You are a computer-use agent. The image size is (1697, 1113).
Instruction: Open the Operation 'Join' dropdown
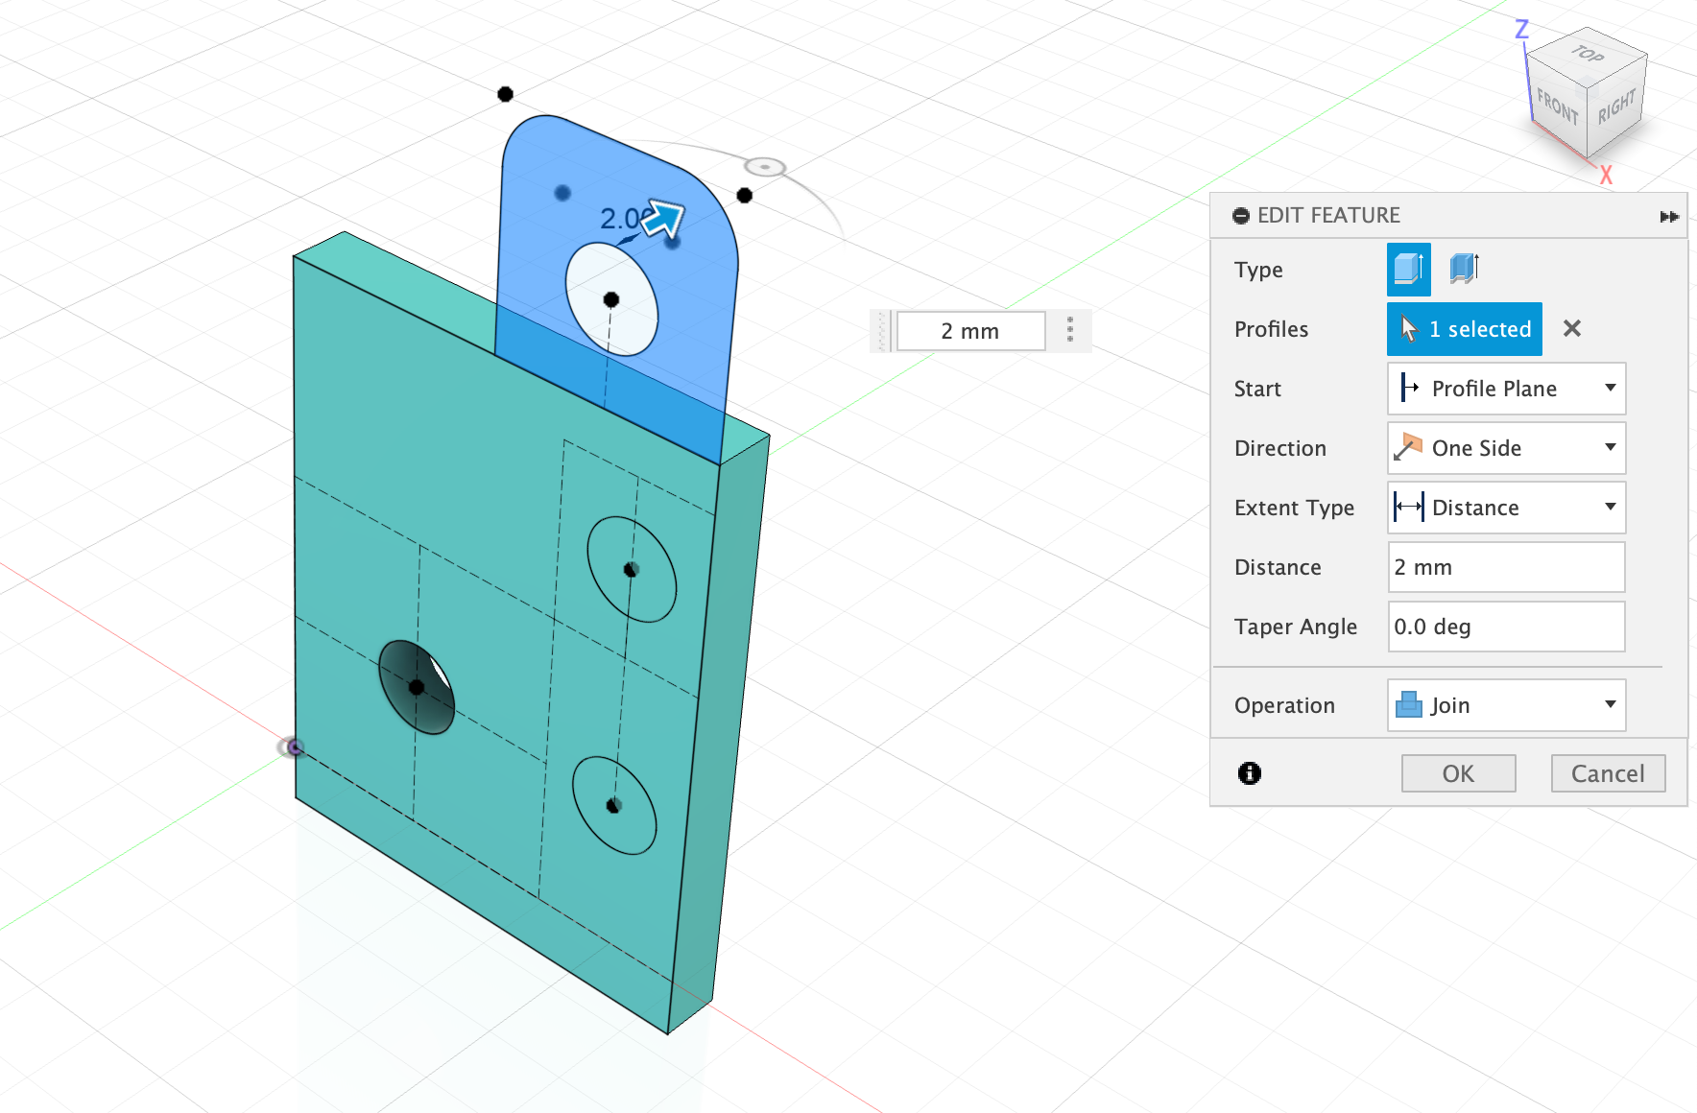1507,705
